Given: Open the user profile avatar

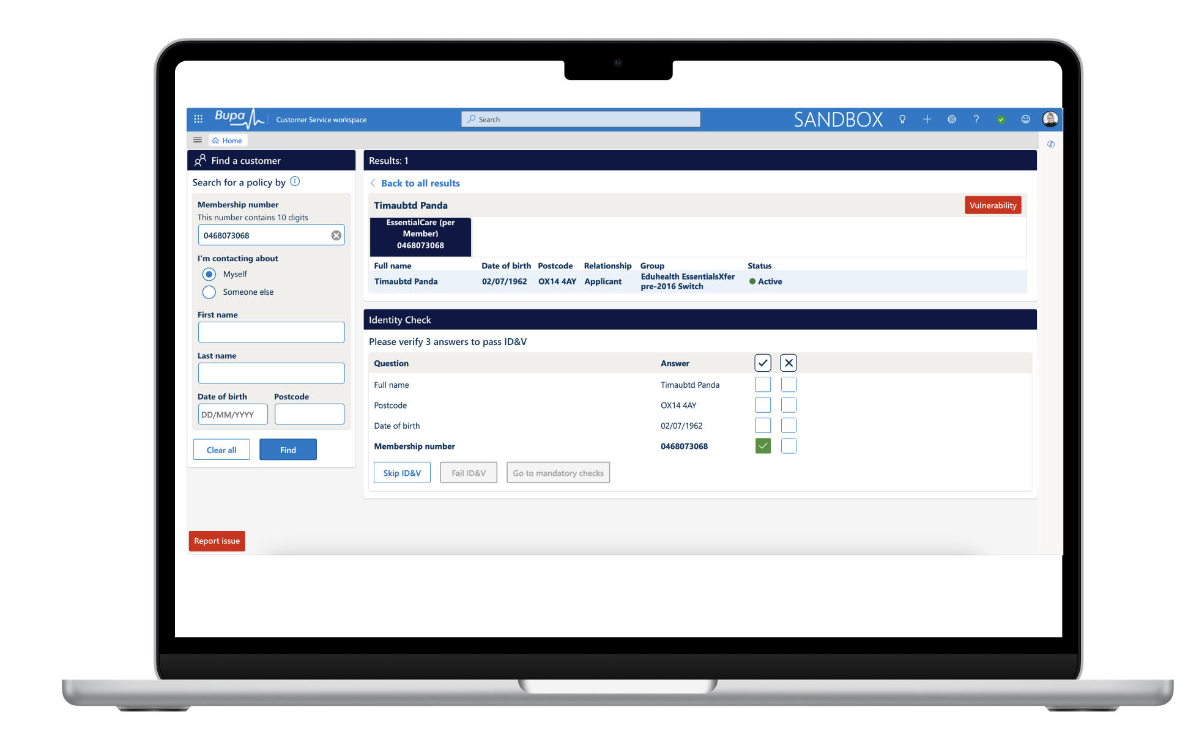Looking at the screenshot, I should (1050, 119).
